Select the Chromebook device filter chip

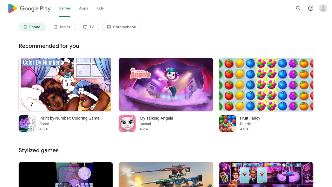tap(122, 27)
